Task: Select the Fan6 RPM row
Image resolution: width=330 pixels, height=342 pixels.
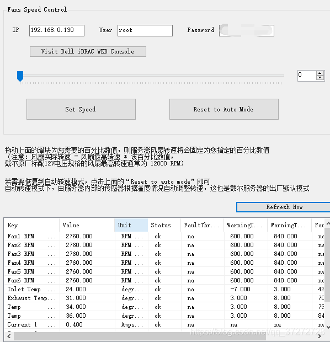Action: coord(164,280)
